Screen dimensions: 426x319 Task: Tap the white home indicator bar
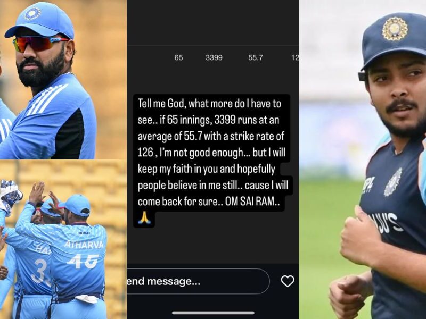(x=213, y=313)
